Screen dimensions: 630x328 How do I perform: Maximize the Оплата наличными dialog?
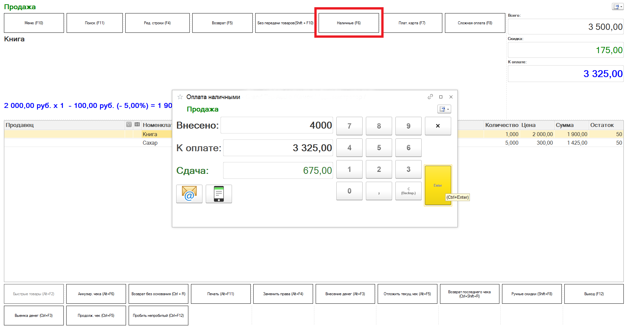[x=441, y=97]
